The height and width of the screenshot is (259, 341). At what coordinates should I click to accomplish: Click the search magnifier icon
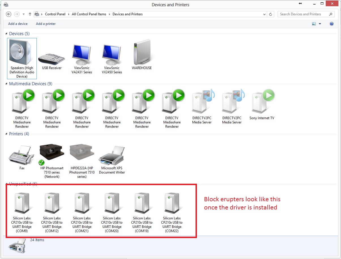[331, 14]
